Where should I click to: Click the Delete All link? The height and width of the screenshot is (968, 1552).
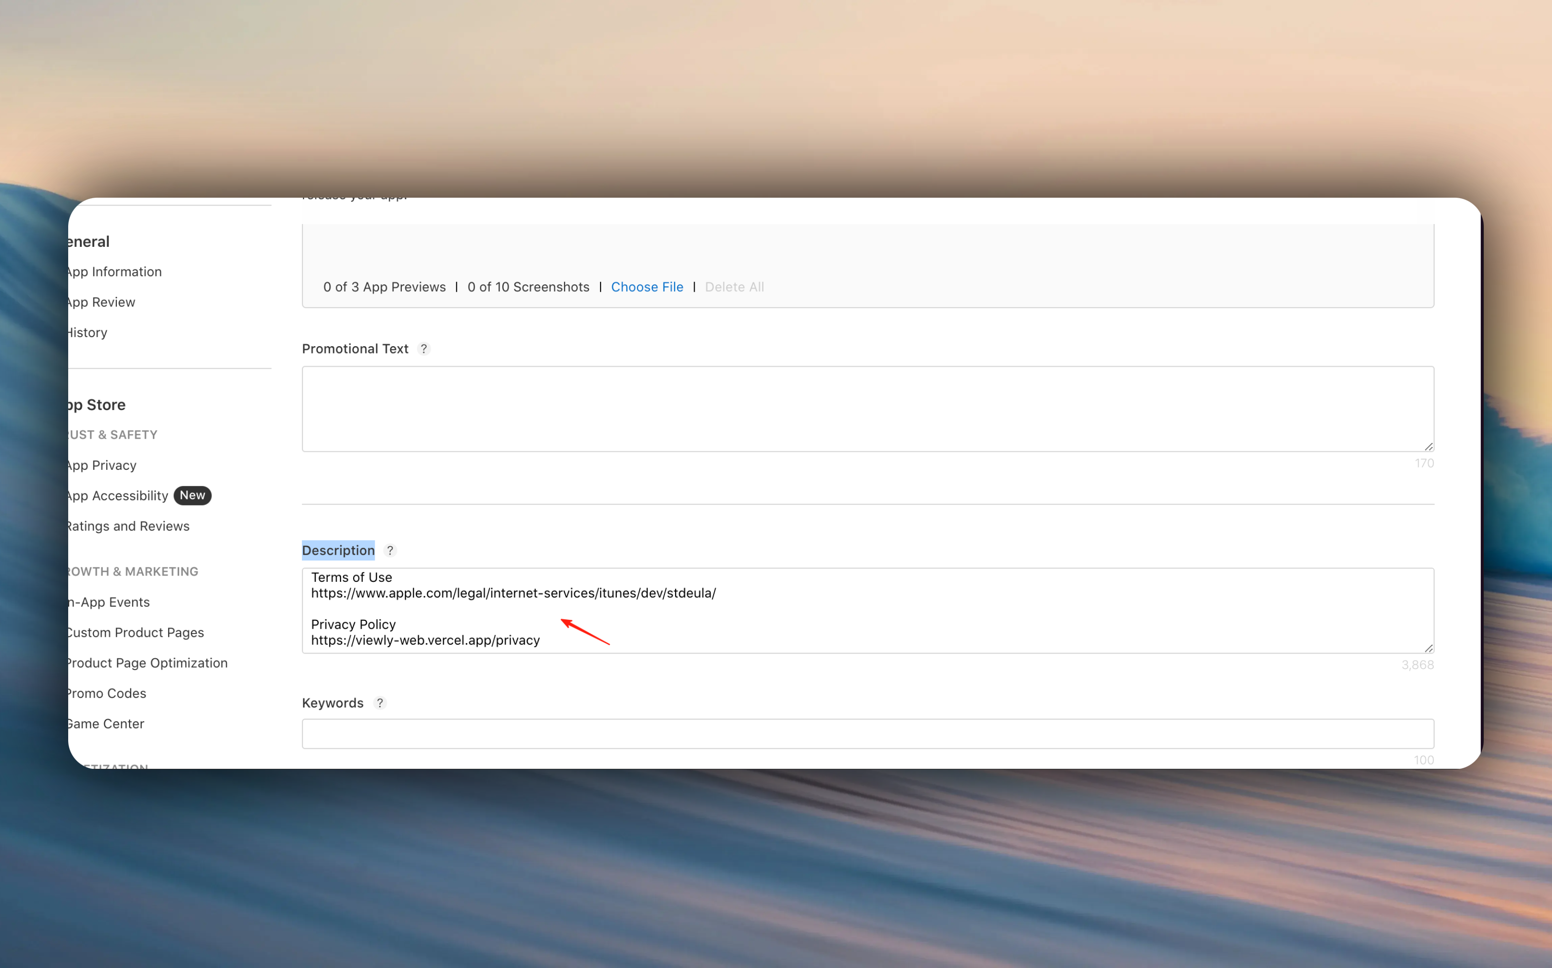pyautogui.click(x=734, y=287)
